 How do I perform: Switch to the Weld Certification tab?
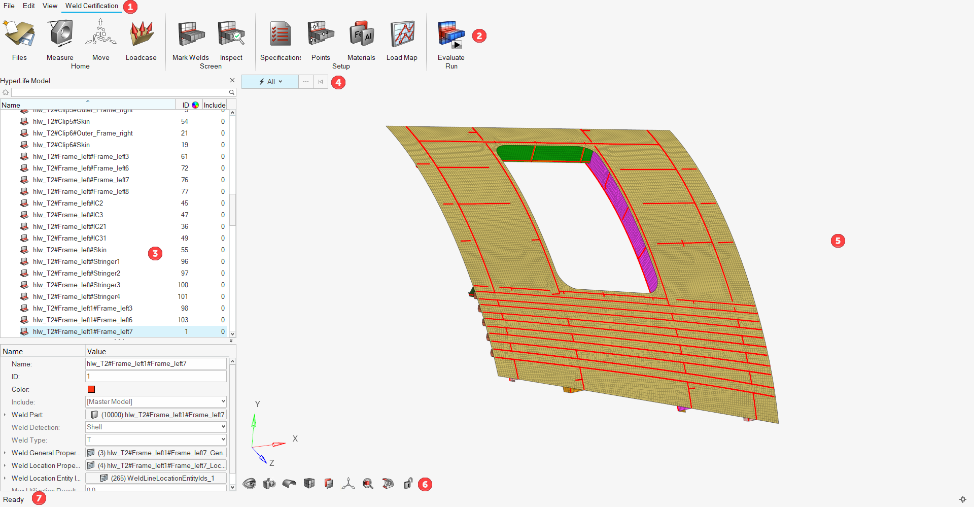coord(92,6)
